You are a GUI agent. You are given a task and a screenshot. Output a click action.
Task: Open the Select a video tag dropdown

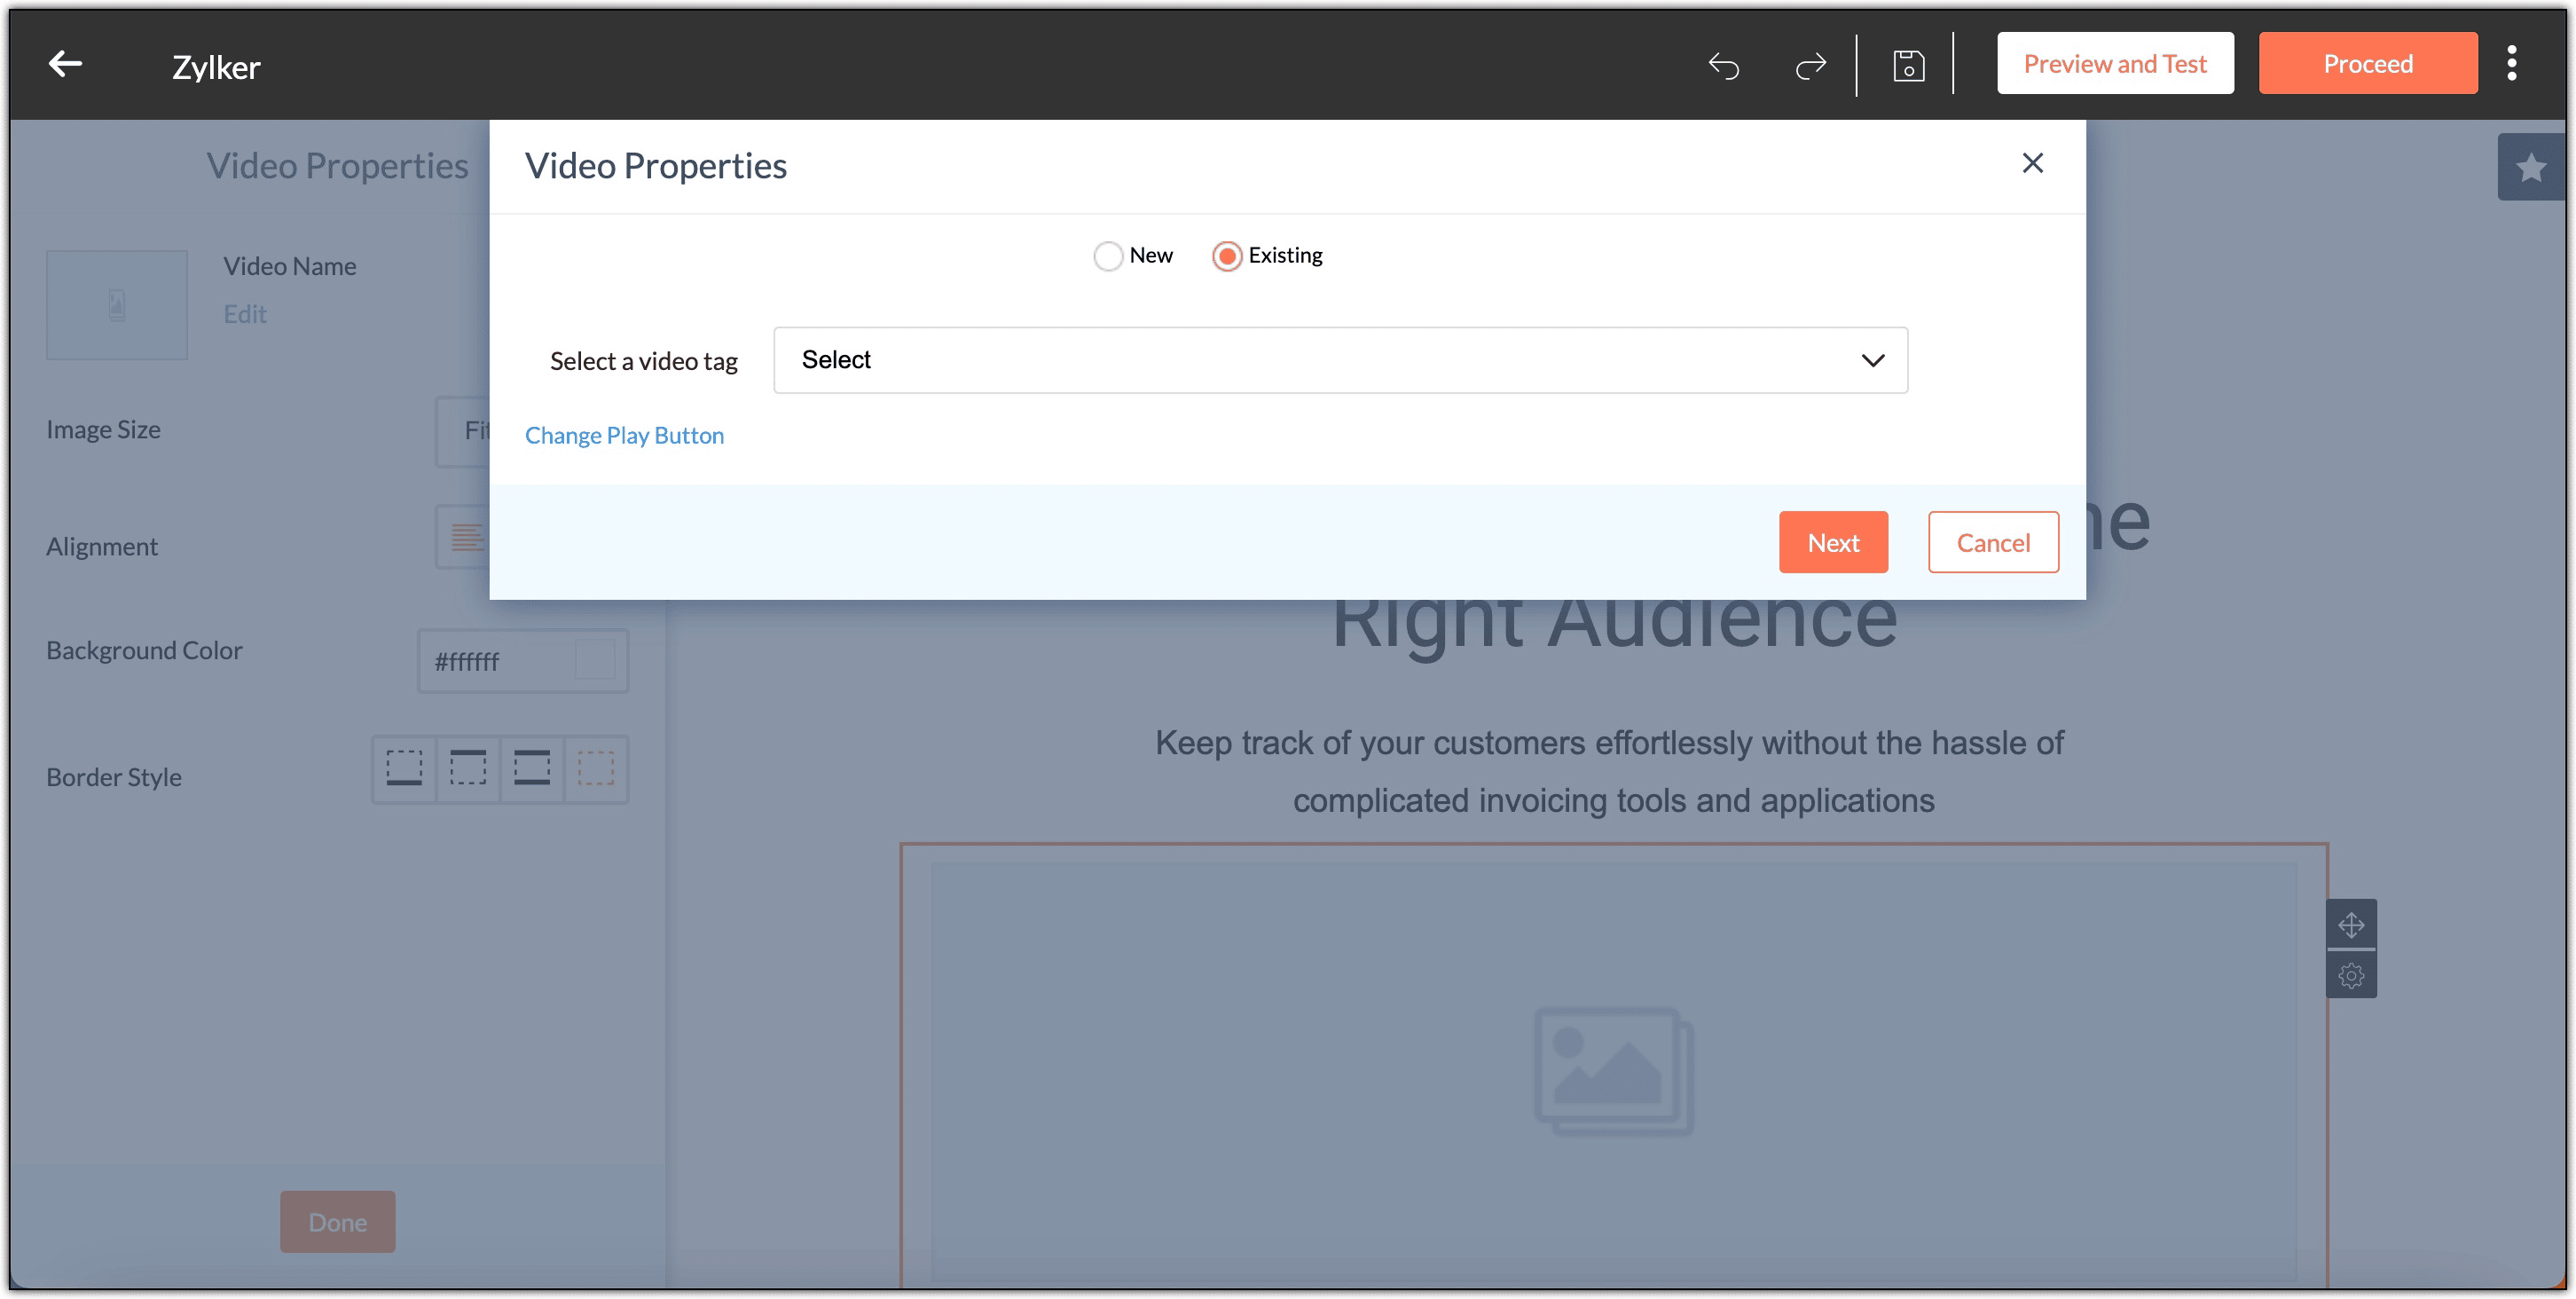pyautogui.click(x=1340, y=360)
